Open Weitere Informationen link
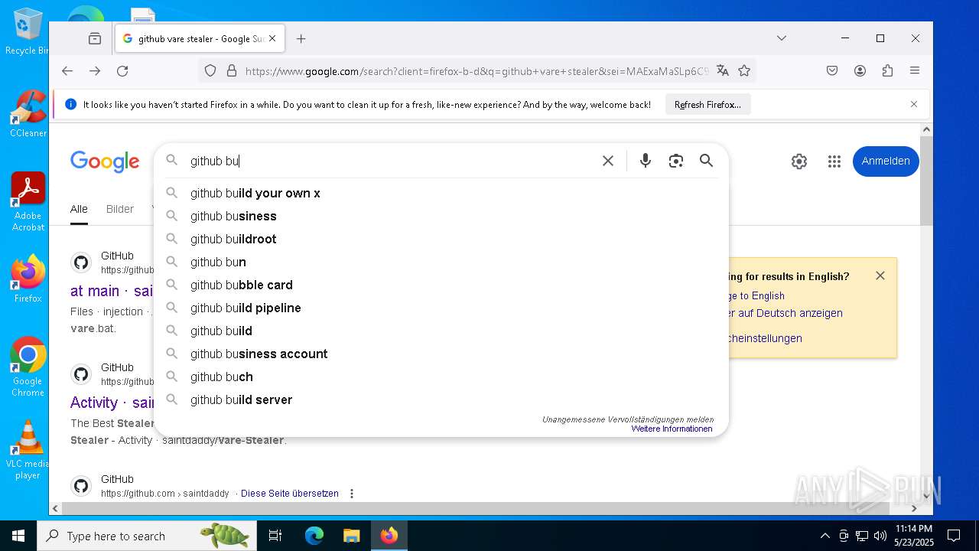Image resolution: width=979 pixels, height=551 pixels. pyautogui.click(x=672, y=429)
